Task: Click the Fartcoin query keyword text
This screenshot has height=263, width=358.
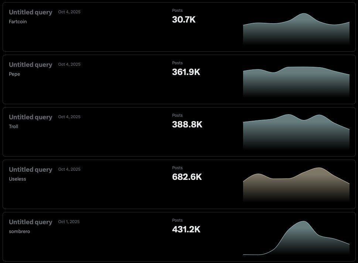Action: pyautogui.click(x=18, y=21)
